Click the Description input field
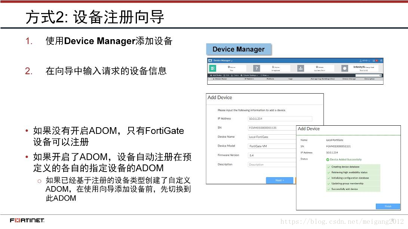Screen dimensions: 408x229 (x=272, y=164)
